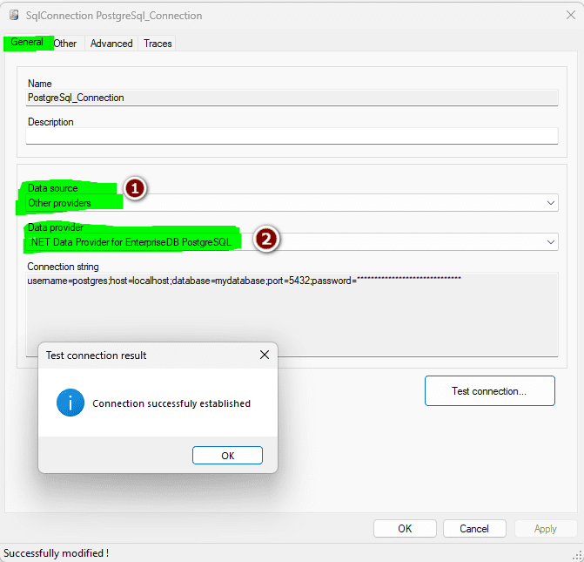Open the Other tab

65,44
